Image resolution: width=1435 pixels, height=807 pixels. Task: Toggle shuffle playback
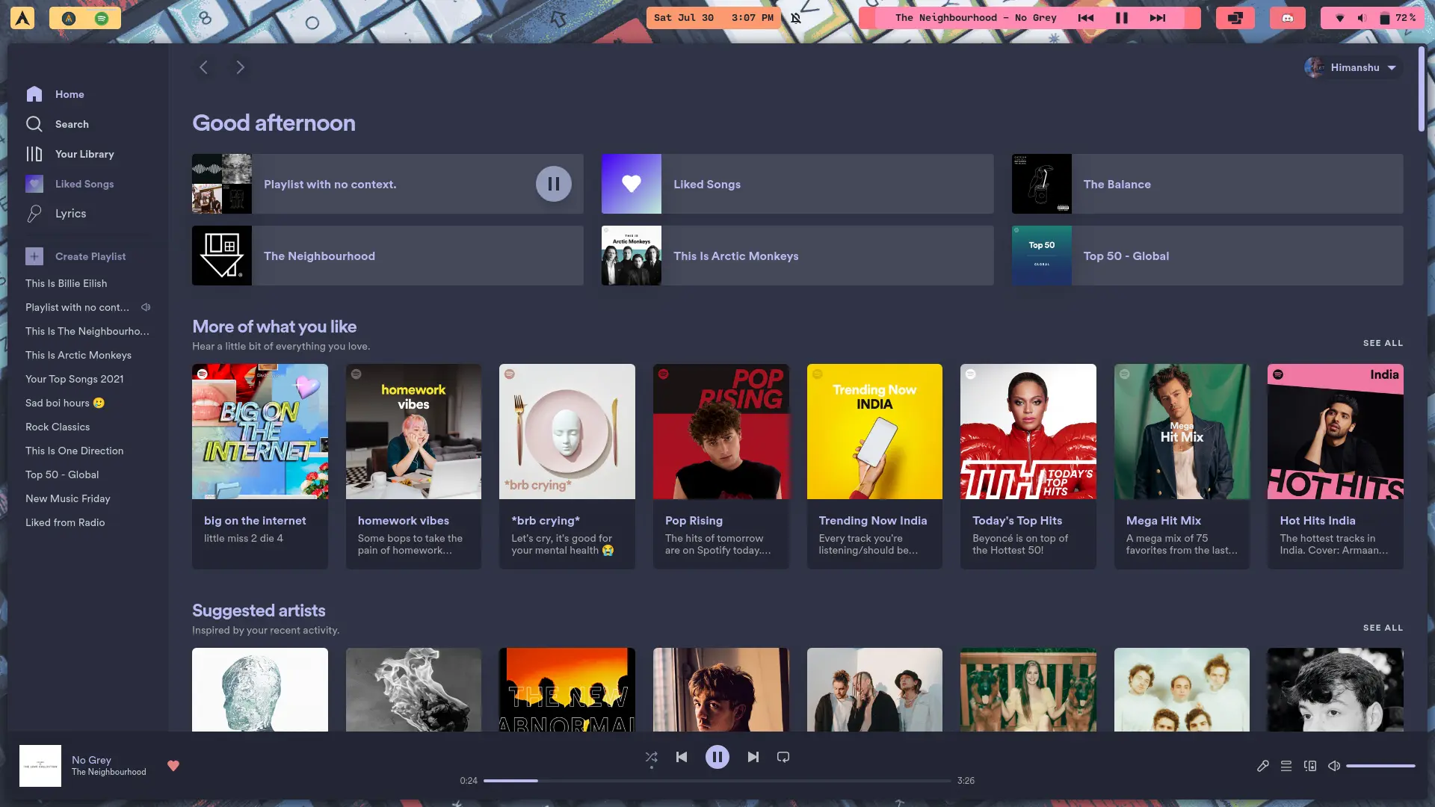[x=652, y=757]
